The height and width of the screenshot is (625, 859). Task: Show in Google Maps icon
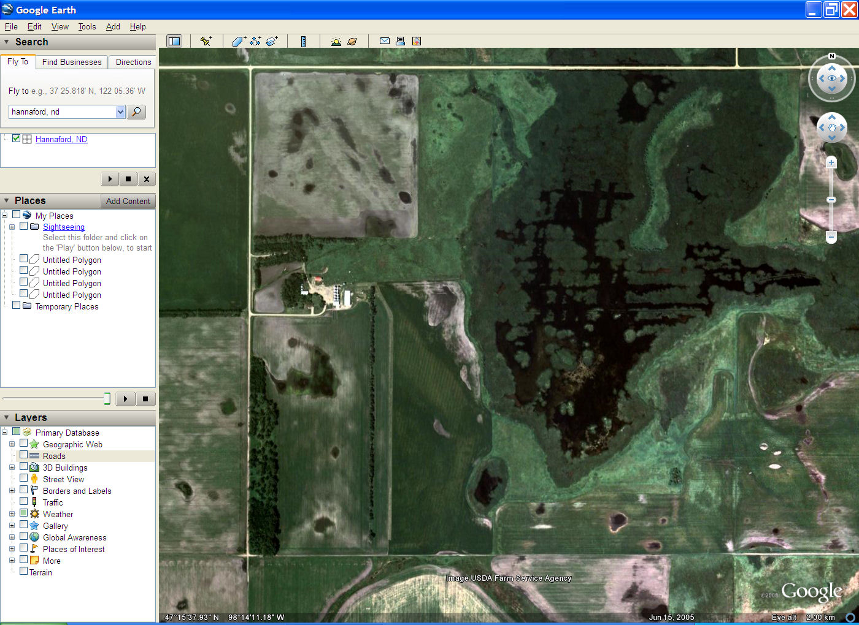pos(417,41)
